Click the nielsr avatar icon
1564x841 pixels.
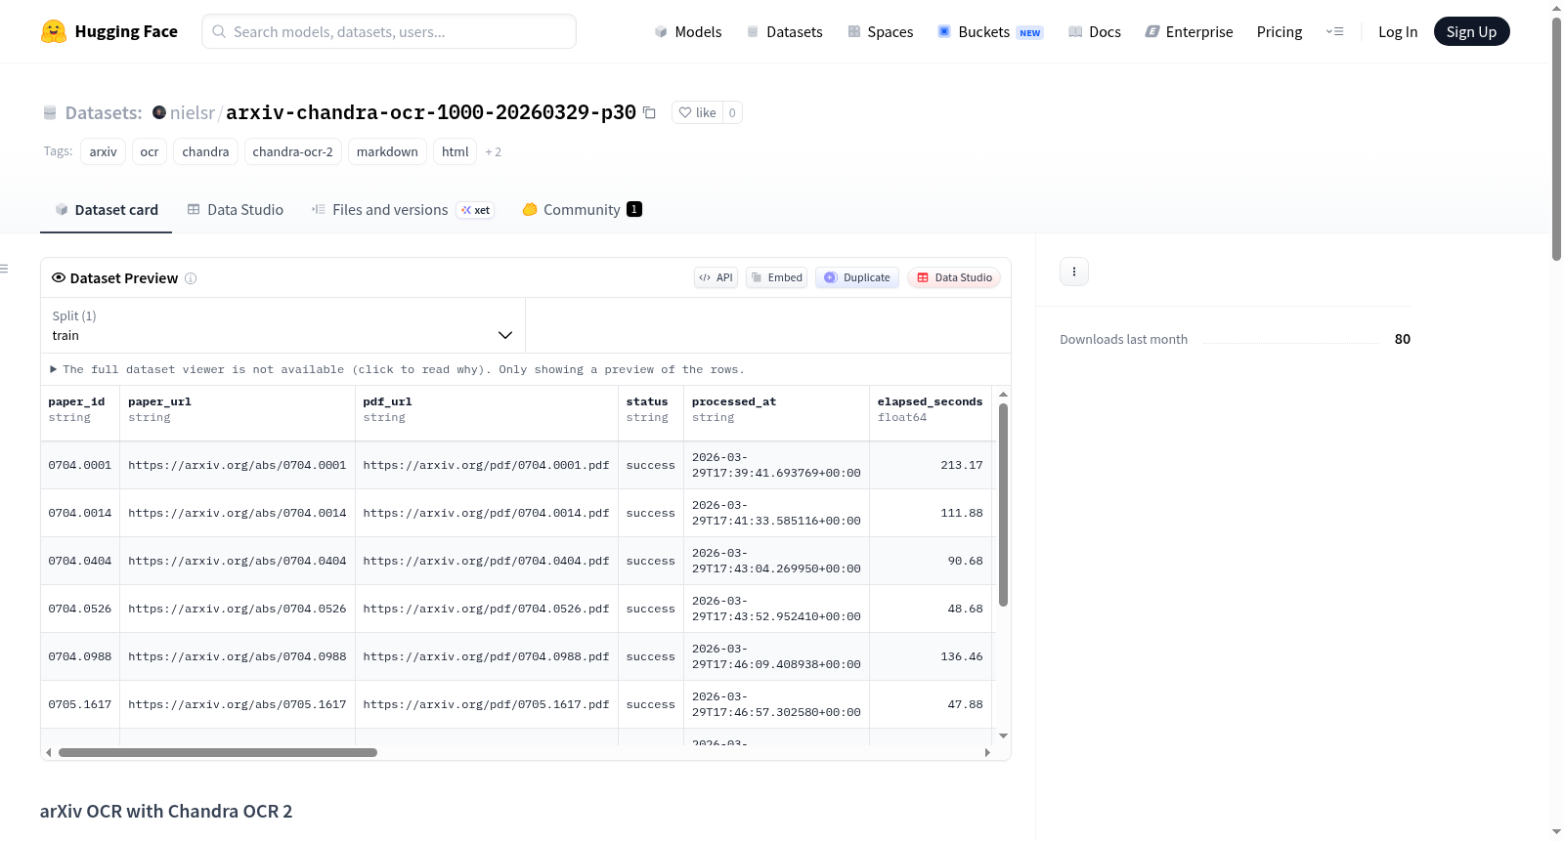pos(159,112)
